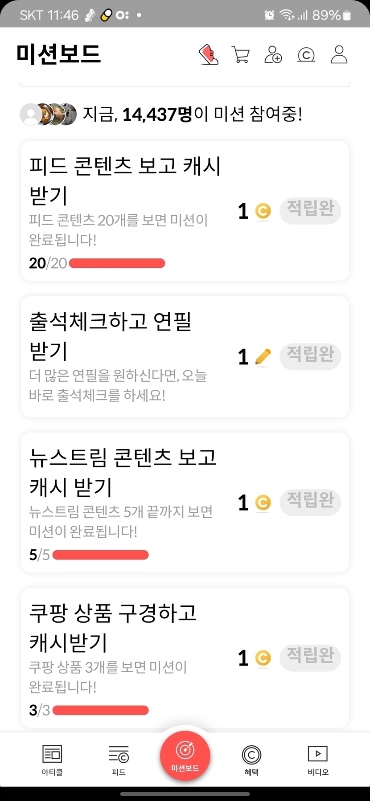
Task: Tap the 20/20 feed progress bar
Action: click(117, 263)
